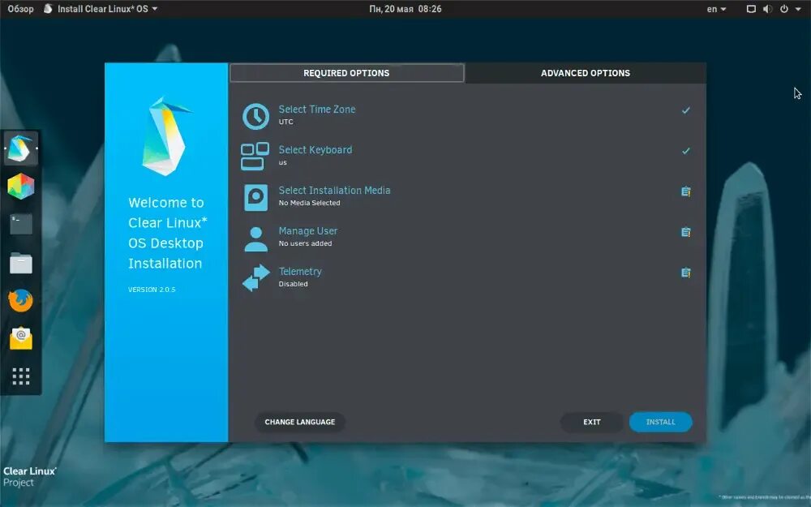This screenshot has height=507, width=811.
Task: Click the screen icon in the top bar
Action: (751, 9)
